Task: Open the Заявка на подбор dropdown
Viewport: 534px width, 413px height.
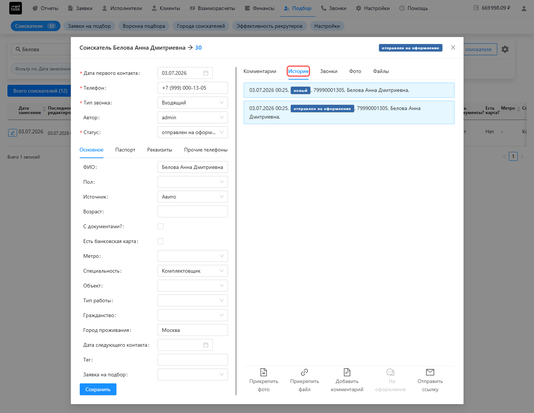Action: point(193,374)
